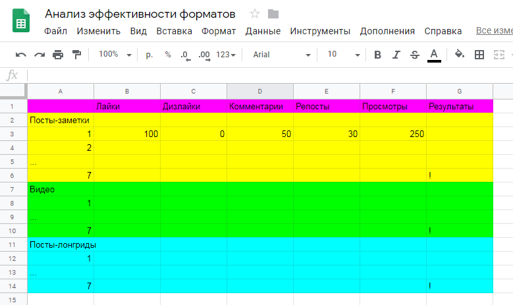Select the 'Видео' cell

point(61,189)
